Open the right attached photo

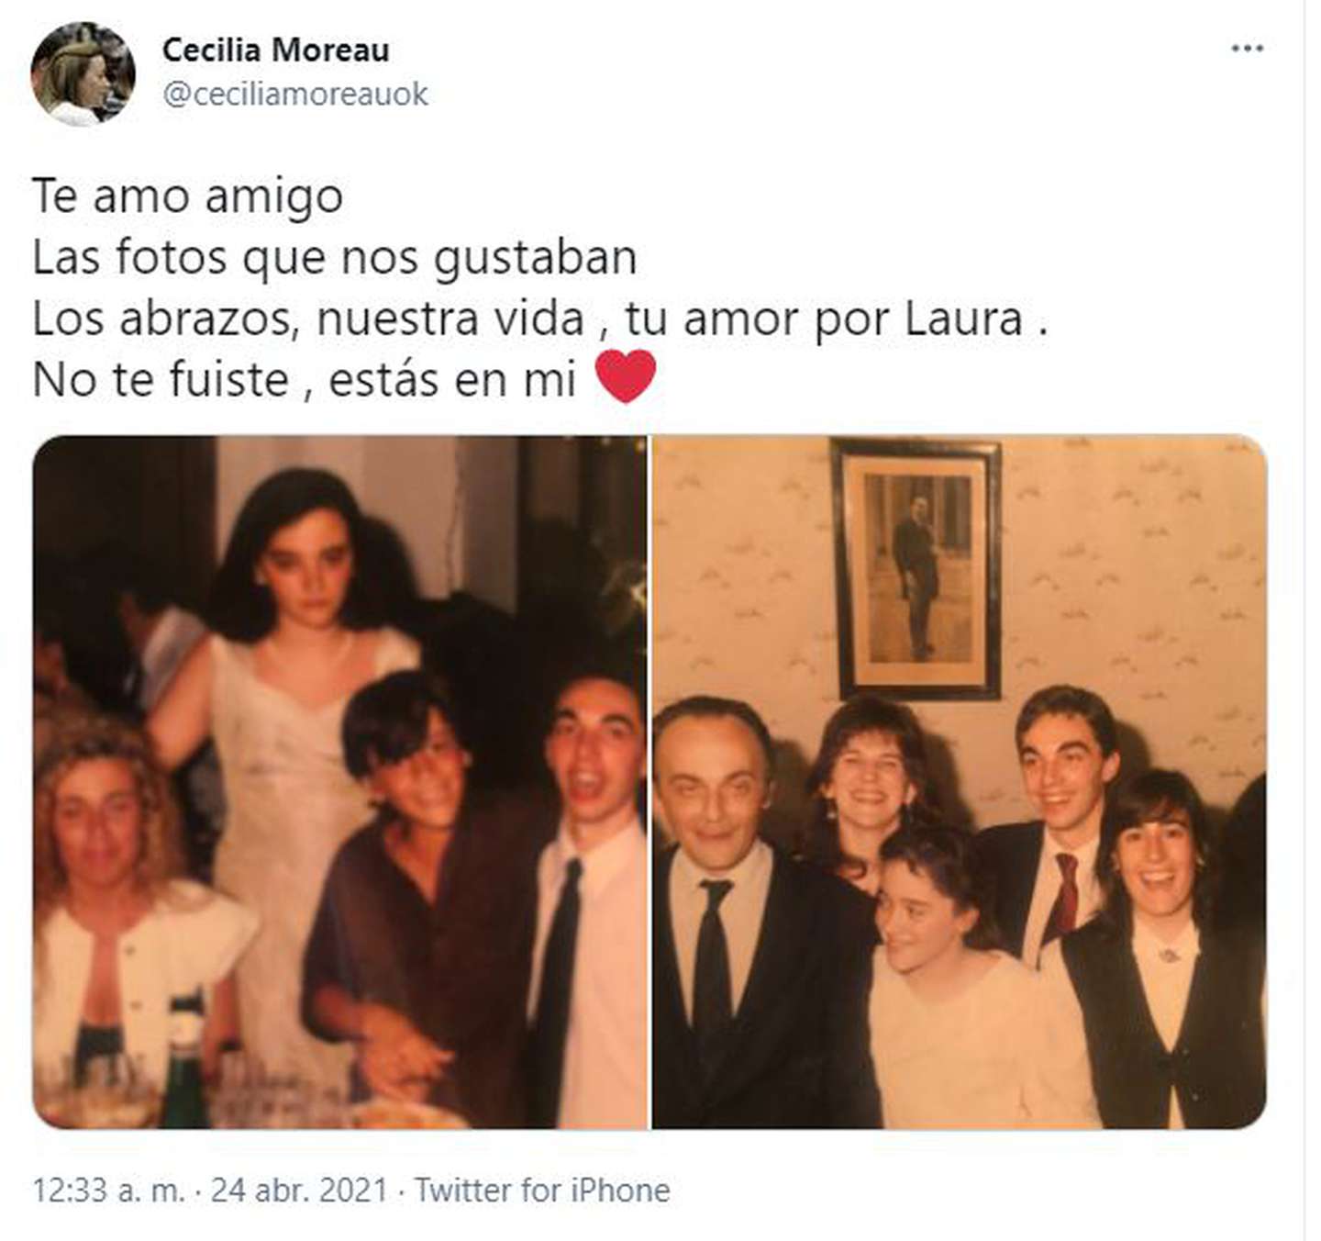pyautogui.click(x=960, y=782)
